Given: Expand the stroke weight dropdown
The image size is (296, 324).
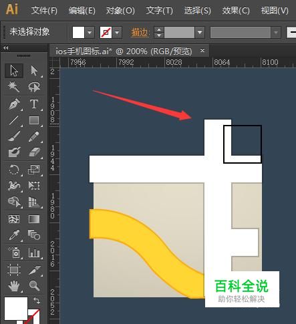Looking at the screenshot, I should (200, 33).
